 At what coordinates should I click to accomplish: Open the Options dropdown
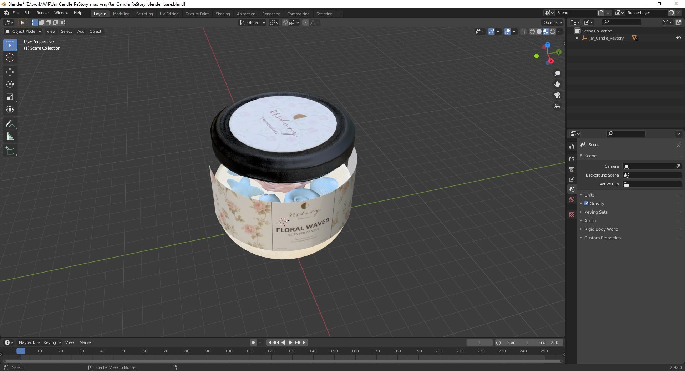coord(553,22)
